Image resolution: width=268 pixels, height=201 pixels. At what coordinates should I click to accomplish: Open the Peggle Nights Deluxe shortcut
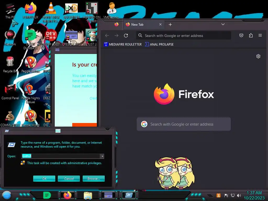tap(30, 93)
